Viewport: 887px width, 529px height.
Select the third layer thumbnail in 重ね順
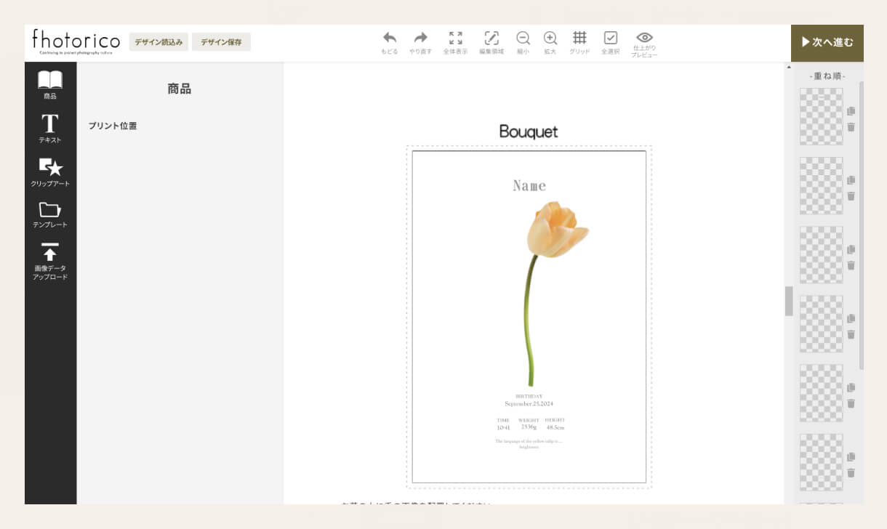[822, 254]
